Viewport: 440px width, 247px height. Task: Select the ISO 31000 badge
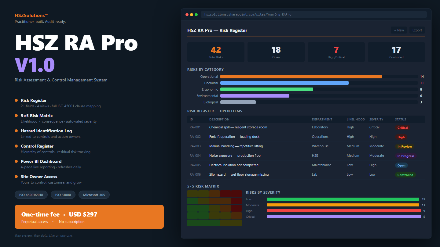coord(62,195)
